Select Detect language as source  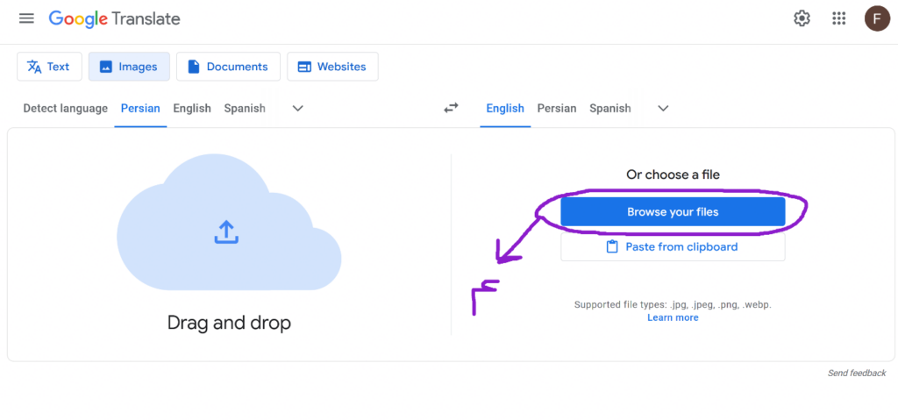(x=65, y=108)
